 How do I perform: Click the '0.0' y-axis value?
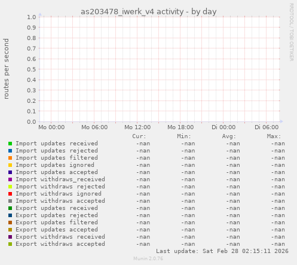click(32, 121)
